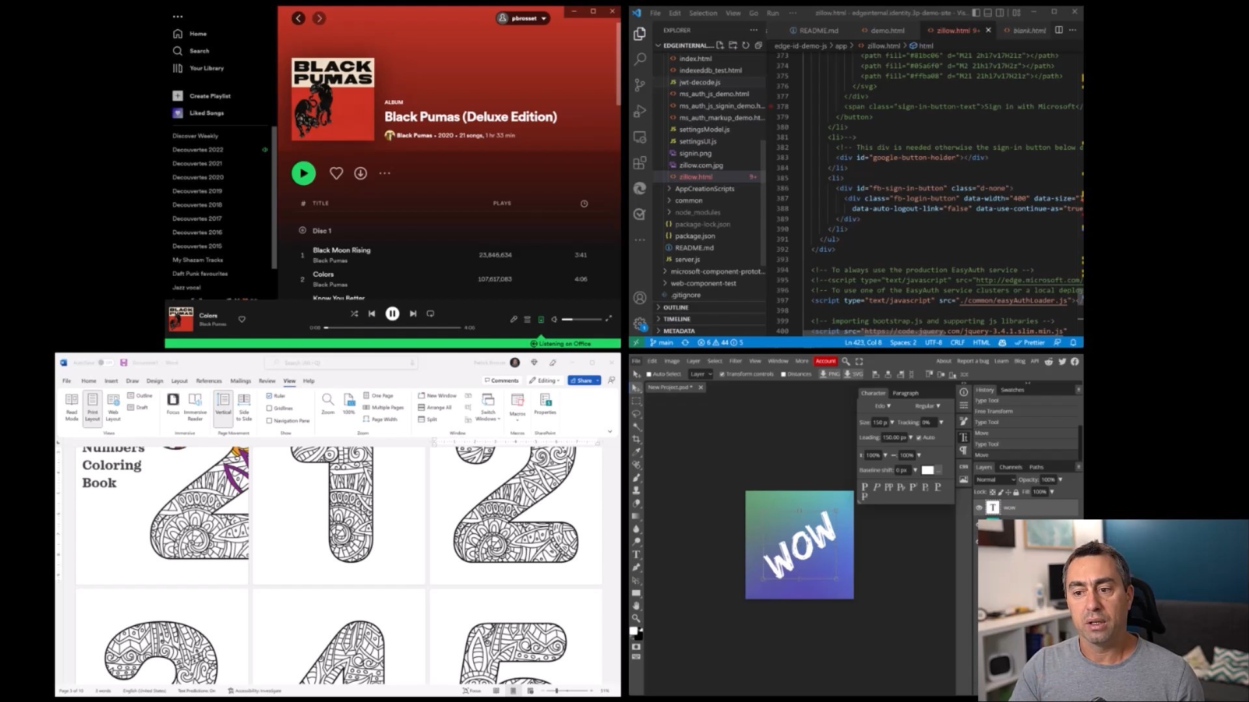Enable shuffle in Spotify player
The height and width of the screenshot is (702, 1249).
(354, 314)
